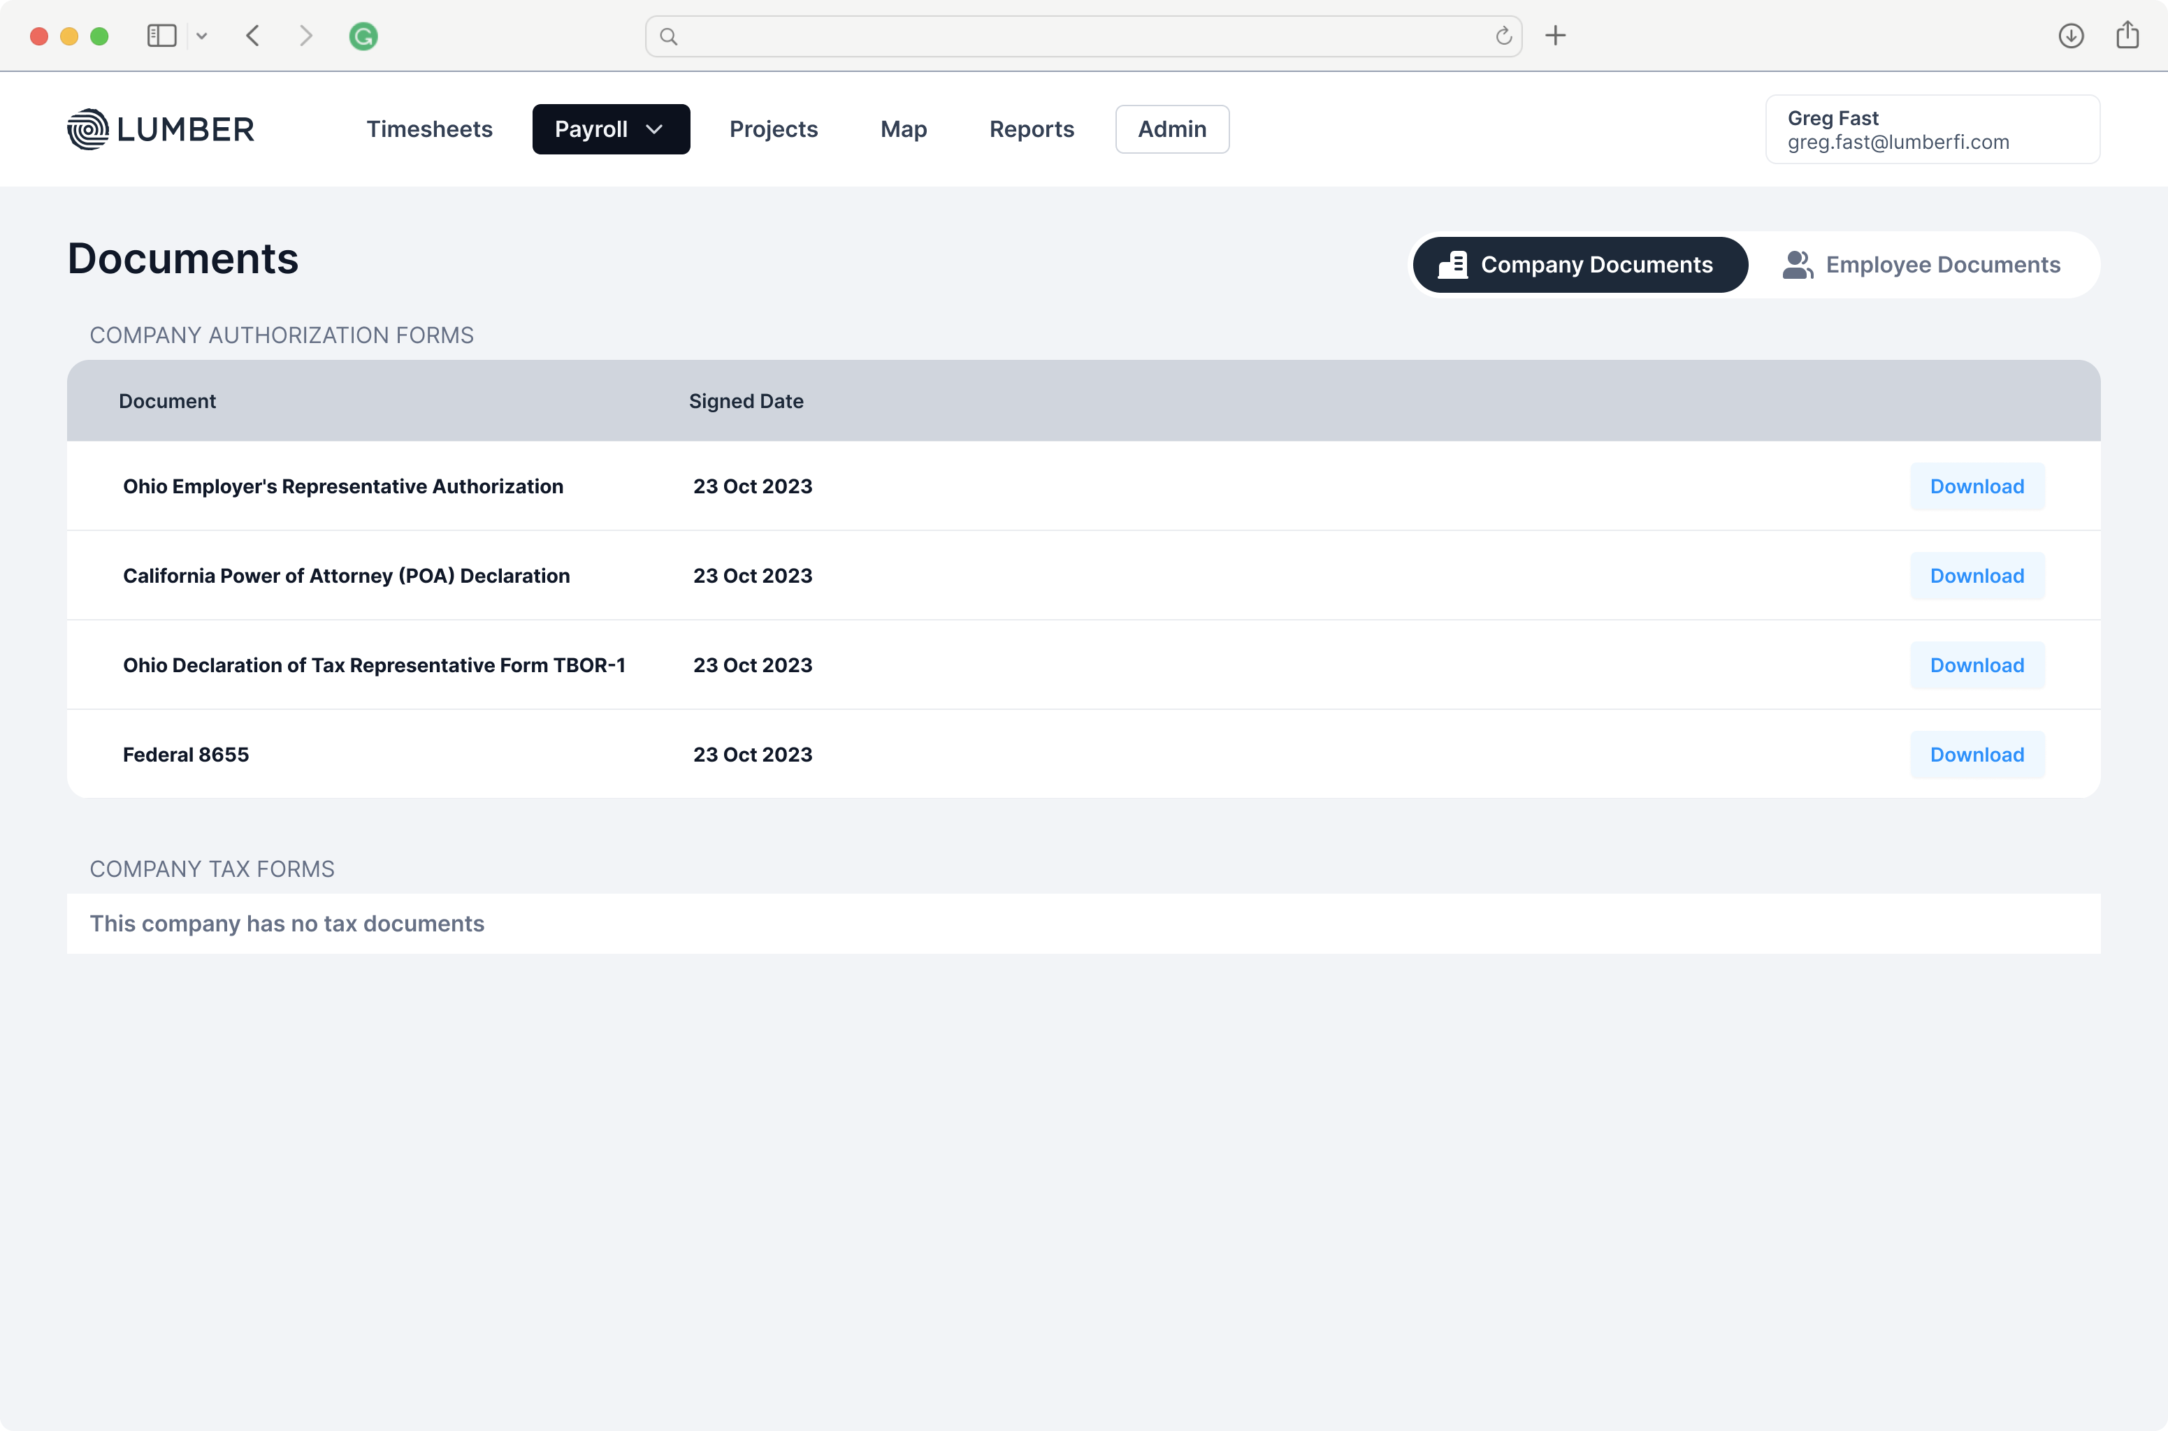2168x1431 pixels.
Task: Click 'This company has no tax documents' text
Action: tap(287, 924)
